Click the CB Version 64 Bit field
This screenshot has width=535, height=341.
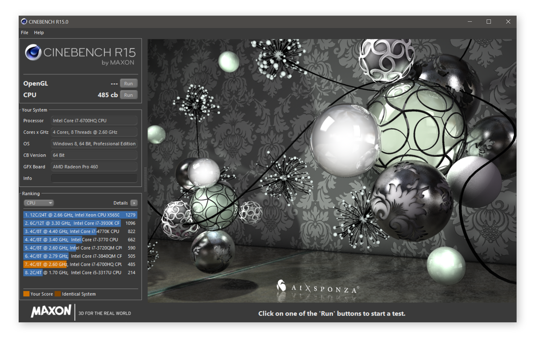point(94,155)
